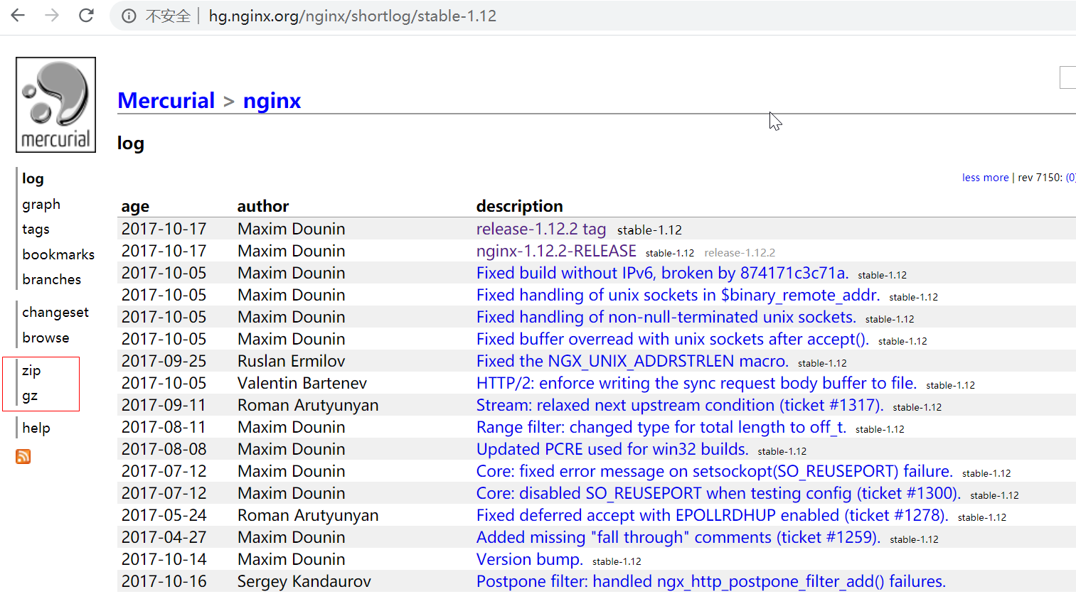Click the browser forward arrow
The width and height of the screenshot is (1076, 594).
pos(52,15)
